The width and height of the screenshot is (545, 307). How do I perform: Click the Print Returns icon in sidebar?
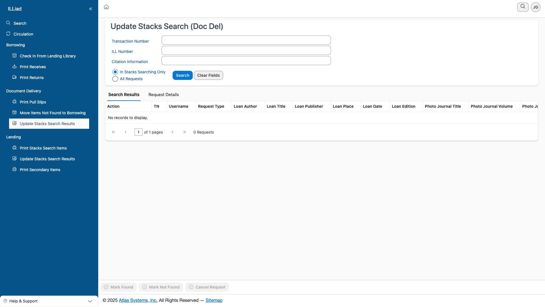[x=14, y=77]
